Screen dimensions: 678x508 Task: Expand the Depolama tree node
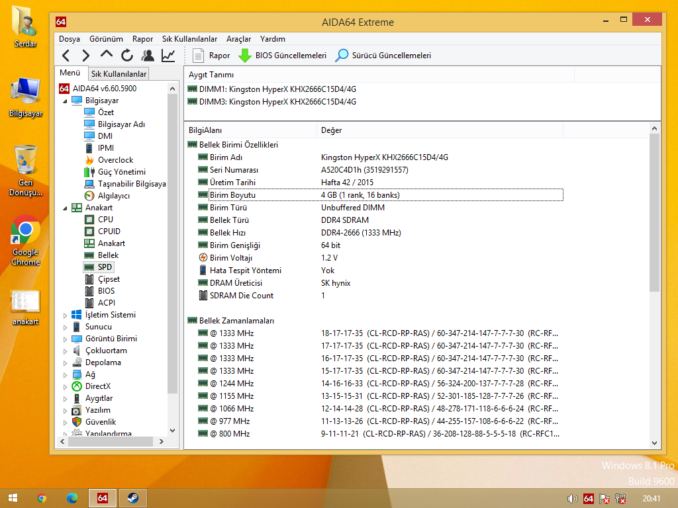tap(65, 362)
